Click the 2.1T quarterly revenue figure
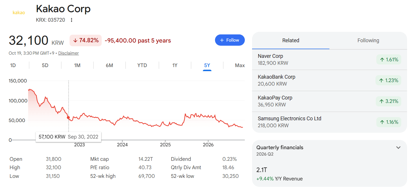The image size is (412, 190). point(262,170)
